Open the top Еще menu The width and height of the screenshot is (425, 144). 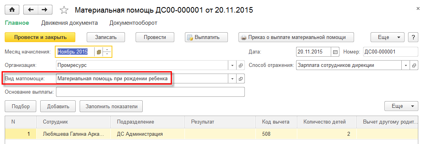pyautogui.click(x=387, y=37)
